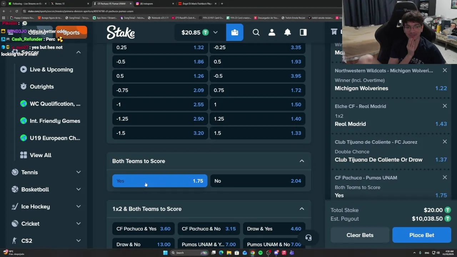Select Both Teams to Score Yes

(160, 181)
